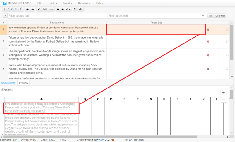Click the red X status on segment 1
Image resolution: width=235 pixels, height=142 pixels.
click(208, 30)
